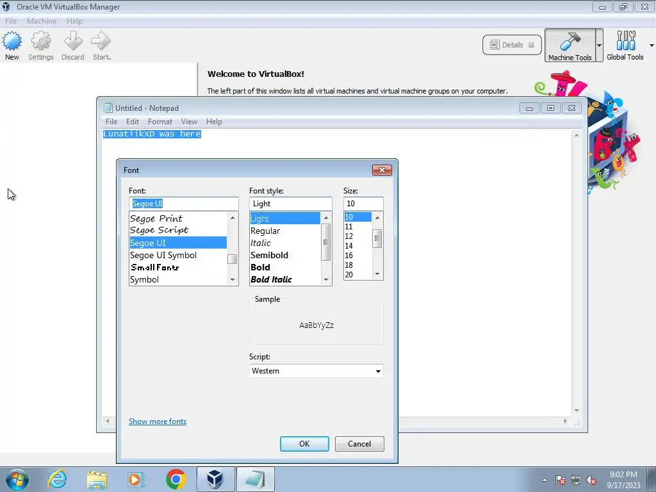Click the New virtual machine icon
Viewport: 656px width, 492px height.
12,42
